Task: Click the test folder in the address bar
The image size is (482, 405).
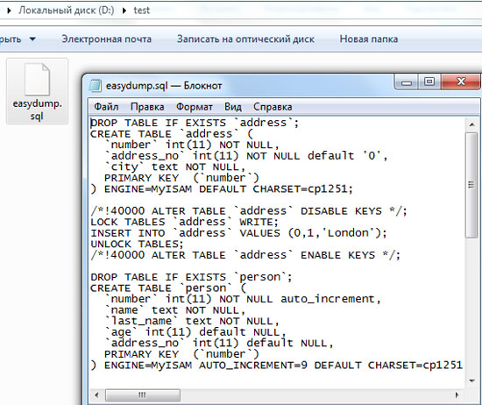Action: 142,11
